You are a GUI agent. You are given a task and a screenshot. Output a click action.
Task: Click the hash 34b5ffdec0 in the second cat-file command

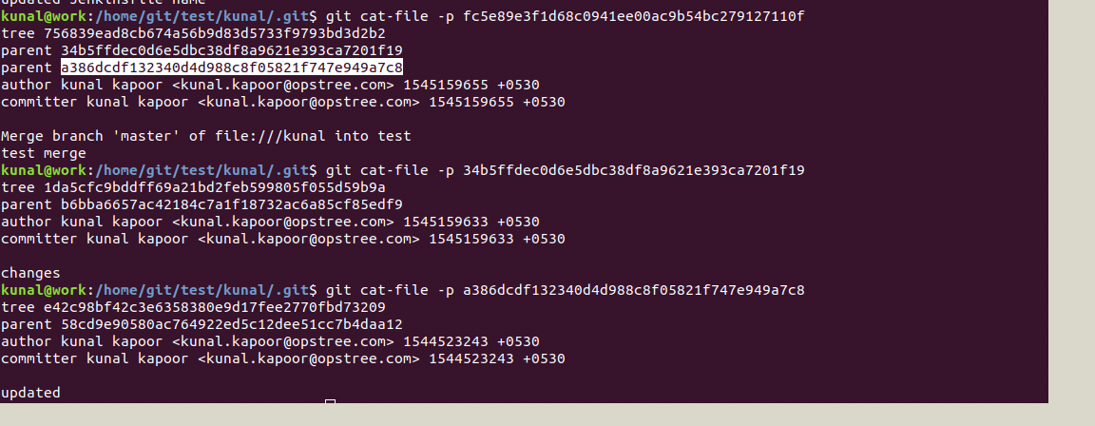(633, 170)
